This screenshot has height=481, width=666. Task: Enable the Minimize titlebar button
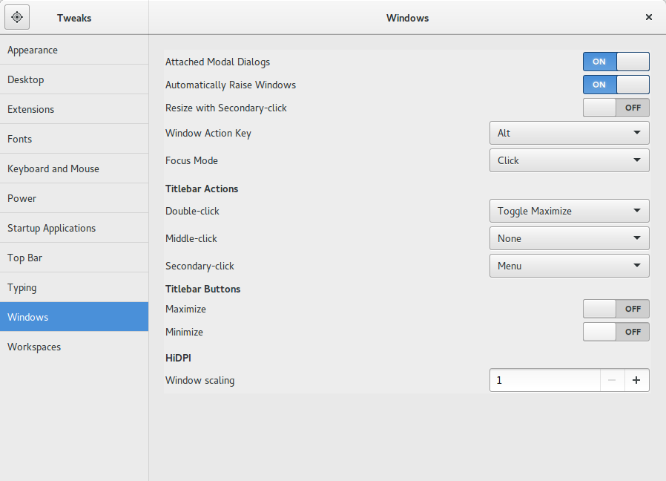[x=616, y=332]
